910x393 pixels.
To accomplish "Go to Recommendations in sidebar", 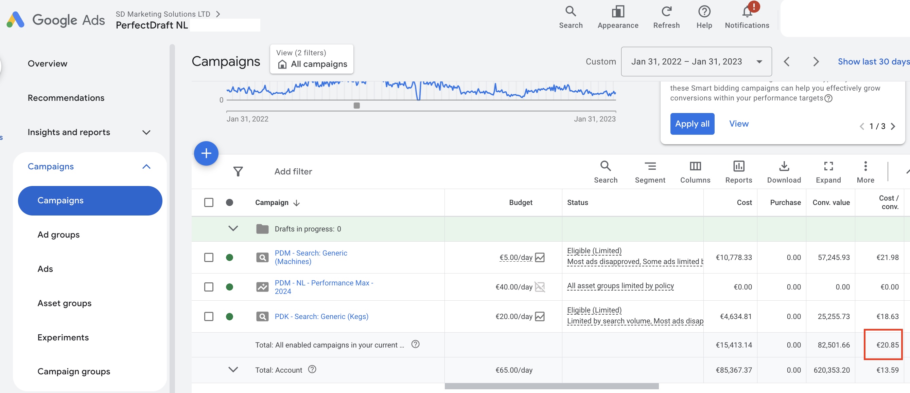I will click(66, 98).
